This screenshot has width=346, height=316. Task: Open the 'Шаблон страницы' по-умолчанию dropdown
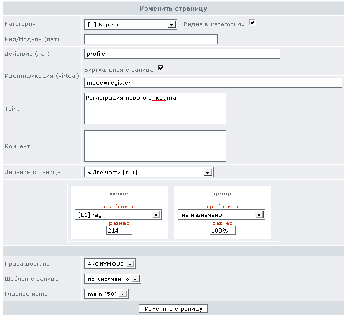pyautogui.click(x=113, y=279)
